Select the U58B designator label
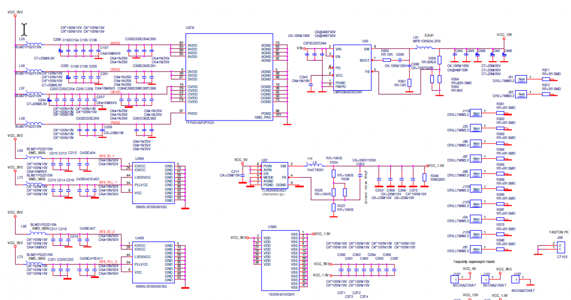571x300 pixels. pos(272,226)
